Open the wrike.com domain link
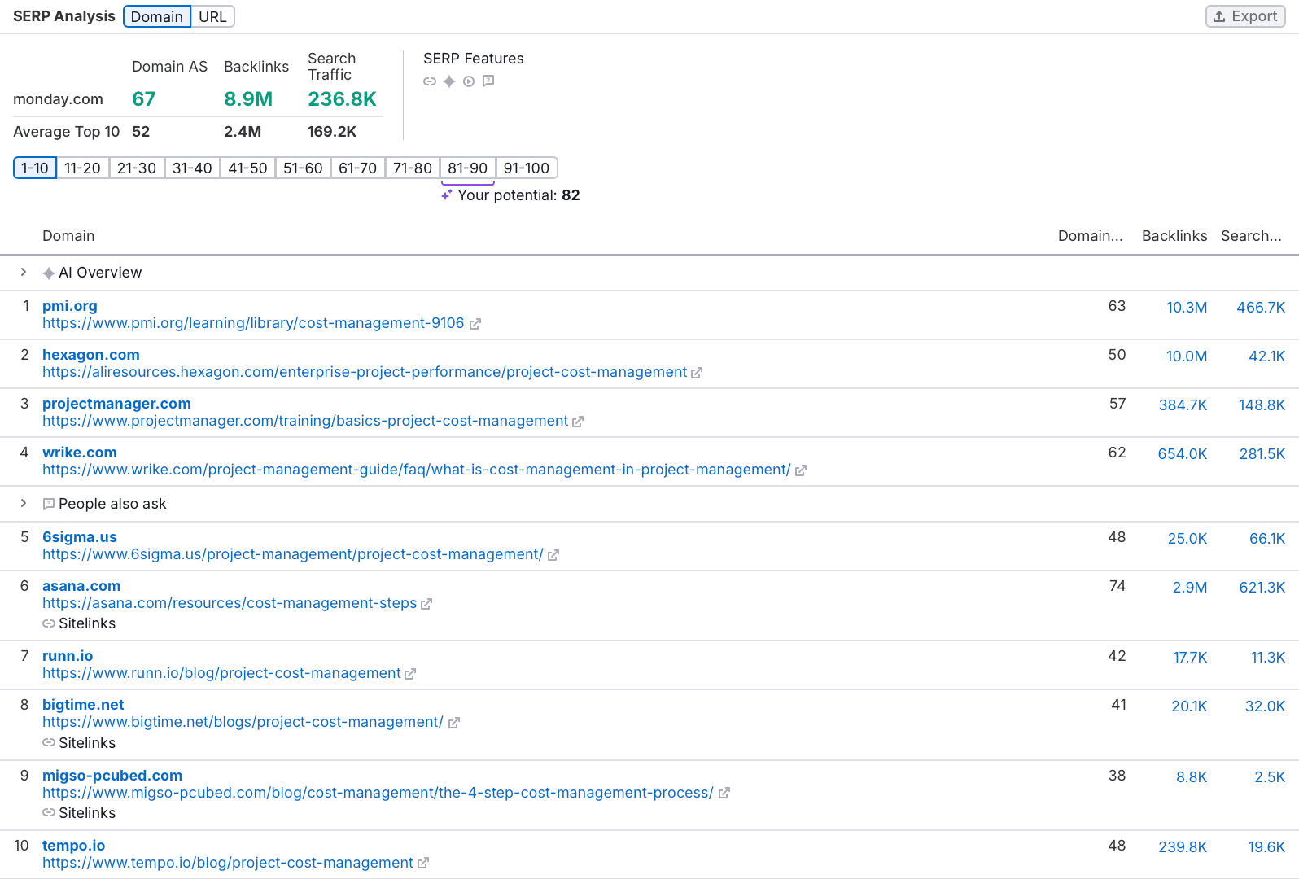Image resolution: width=1299 pixels, height=879 pixels. (80, 453)
